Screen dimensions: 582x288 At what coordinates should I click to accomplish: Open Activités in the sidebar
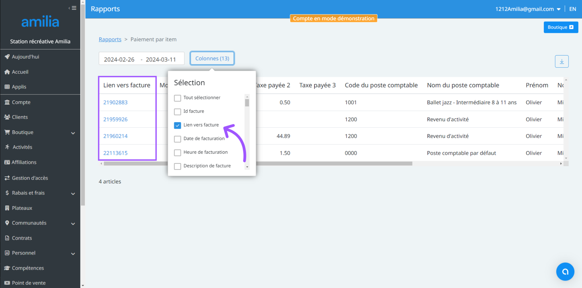[x=22, y=147]
